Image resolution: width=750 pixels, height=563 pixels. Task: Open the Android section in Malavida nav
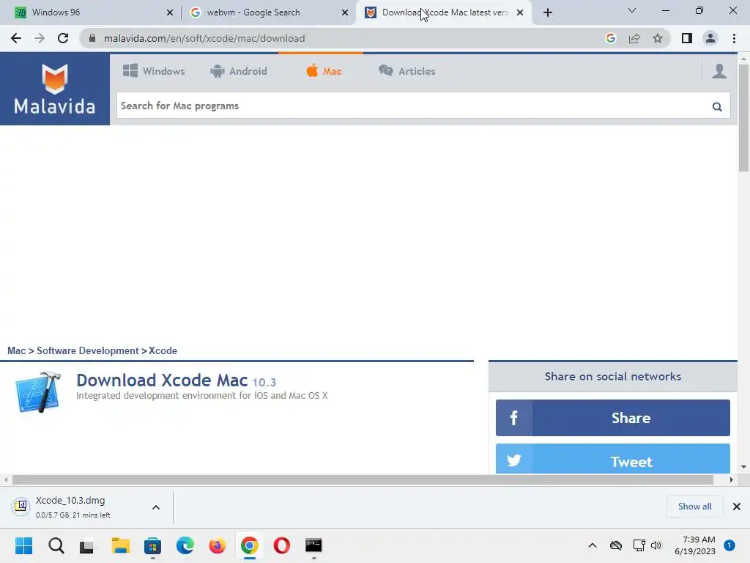(x=238, y=71)
